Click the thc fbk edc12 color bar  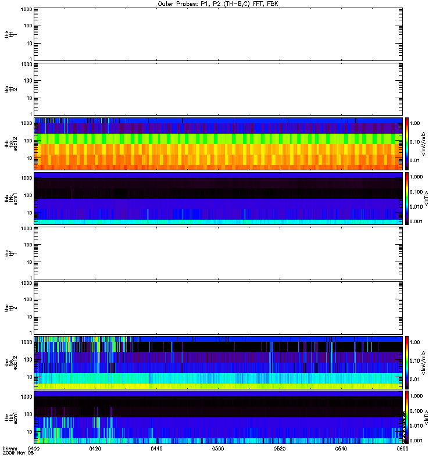(x=407, y=363)
